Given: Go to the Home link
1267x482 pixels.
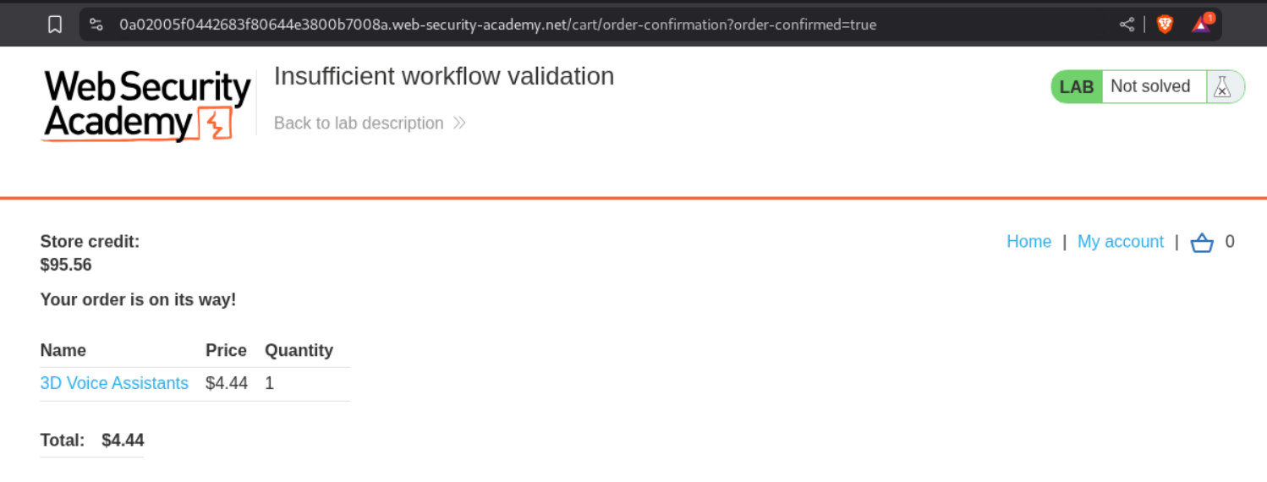Looking at the screenshot, I should (1028, 242).
